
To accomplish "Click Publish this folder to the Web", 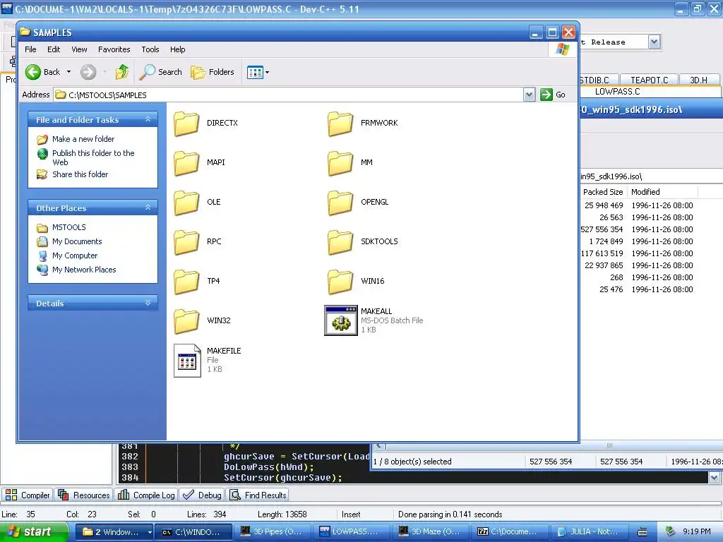I will (93, 157).
